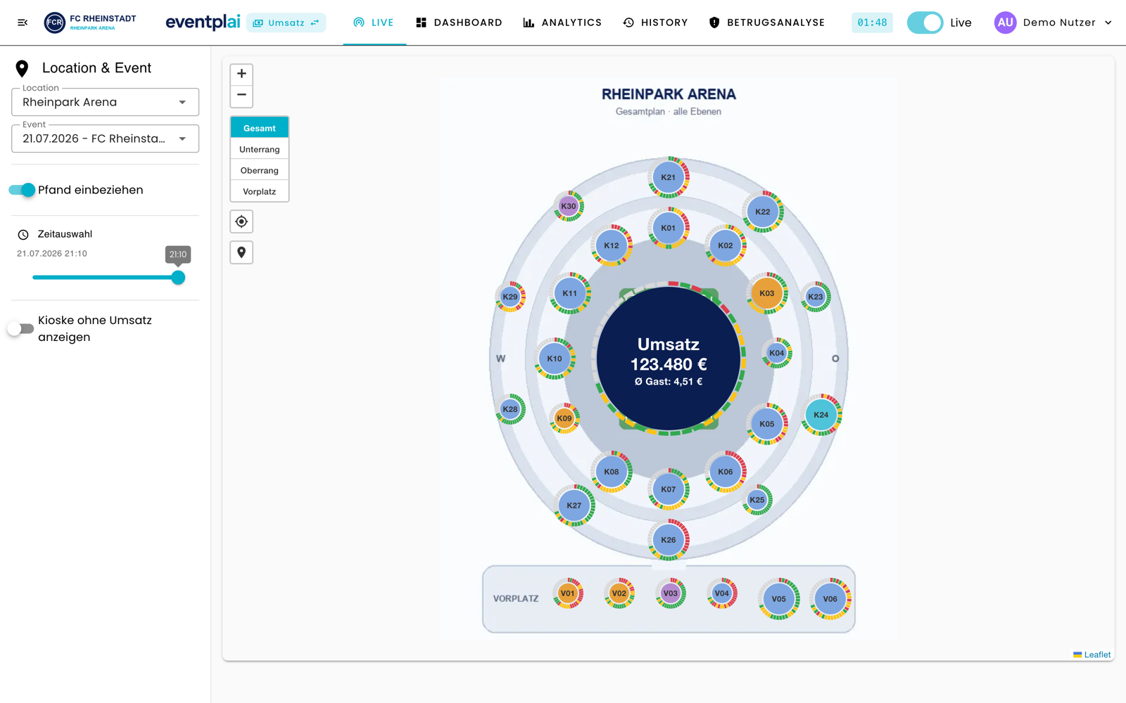Select kiosk K11 on the map
The height and width of the screenshot is (703, 1126).
[x=570, y=293]
